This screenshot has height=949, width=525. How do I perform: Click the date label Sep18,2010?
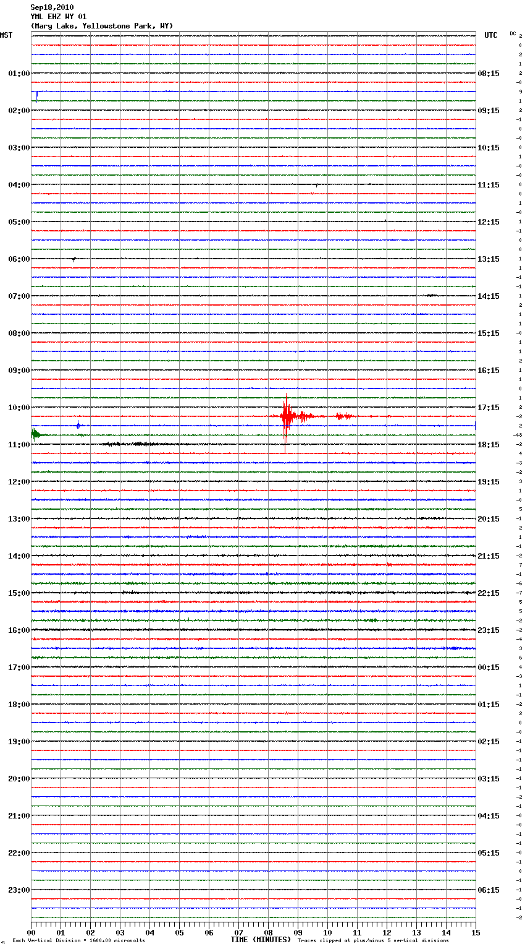tap(52, 7)
